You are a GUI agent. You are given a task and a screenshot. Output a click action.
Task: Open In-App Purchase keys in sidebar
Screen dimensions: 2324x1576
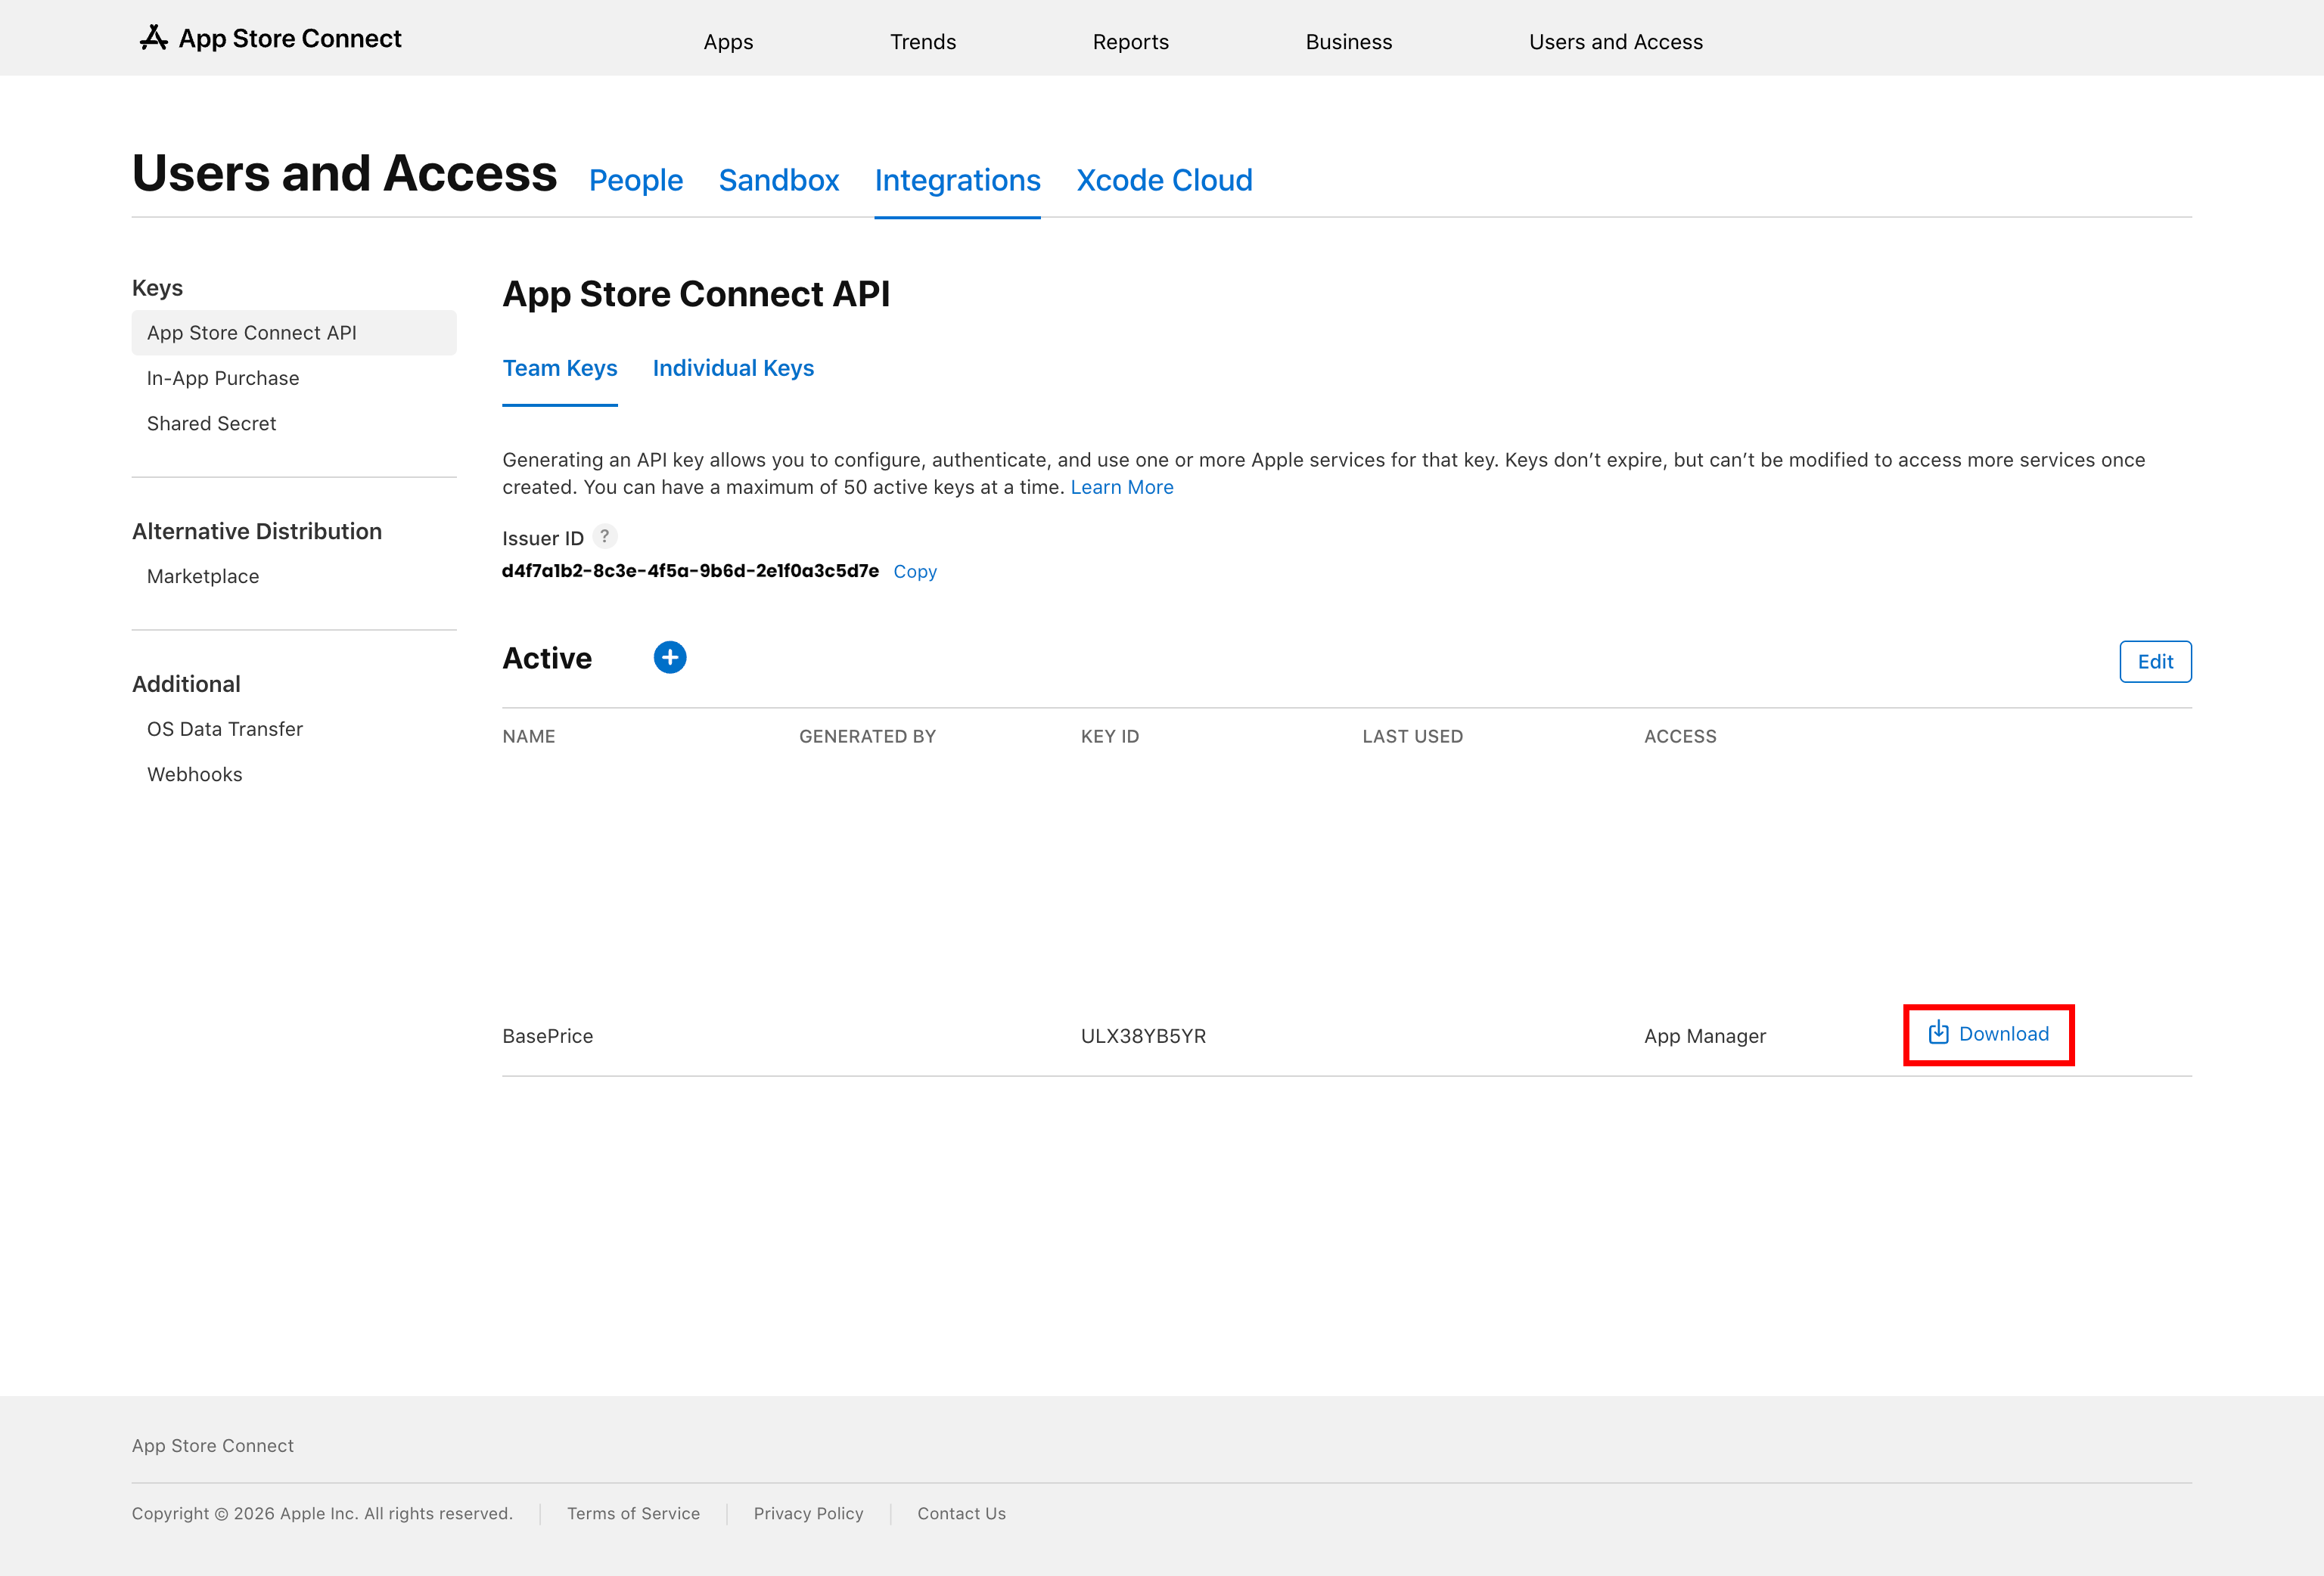click(x=223, y=378)
